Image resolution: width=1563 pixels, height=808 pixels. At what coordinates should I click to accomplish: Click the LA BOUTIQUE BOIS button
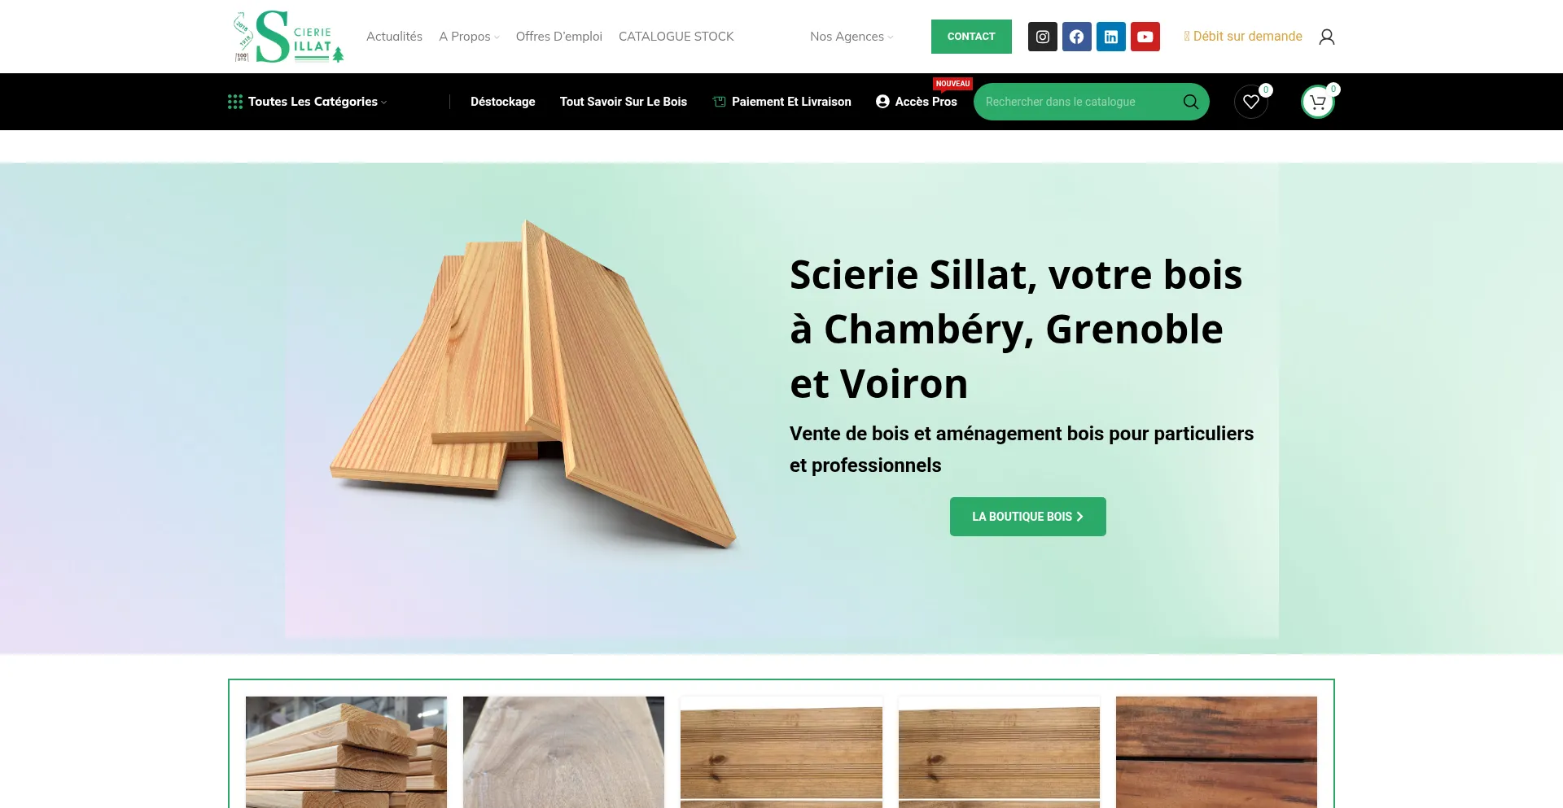coord(1027,517)
